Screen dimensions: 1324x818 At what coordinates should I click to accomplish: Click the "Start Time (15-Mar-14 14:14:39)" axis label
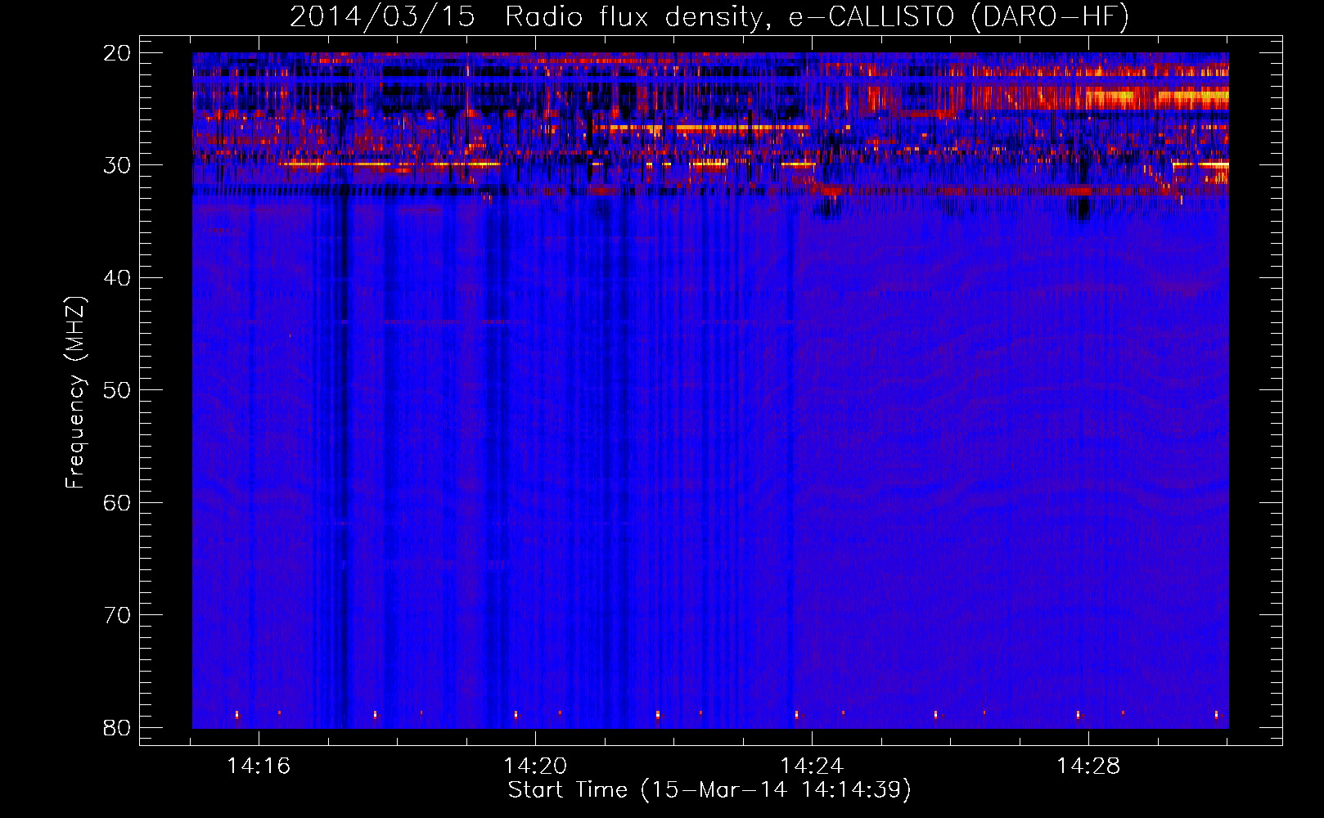pos(709,790)
